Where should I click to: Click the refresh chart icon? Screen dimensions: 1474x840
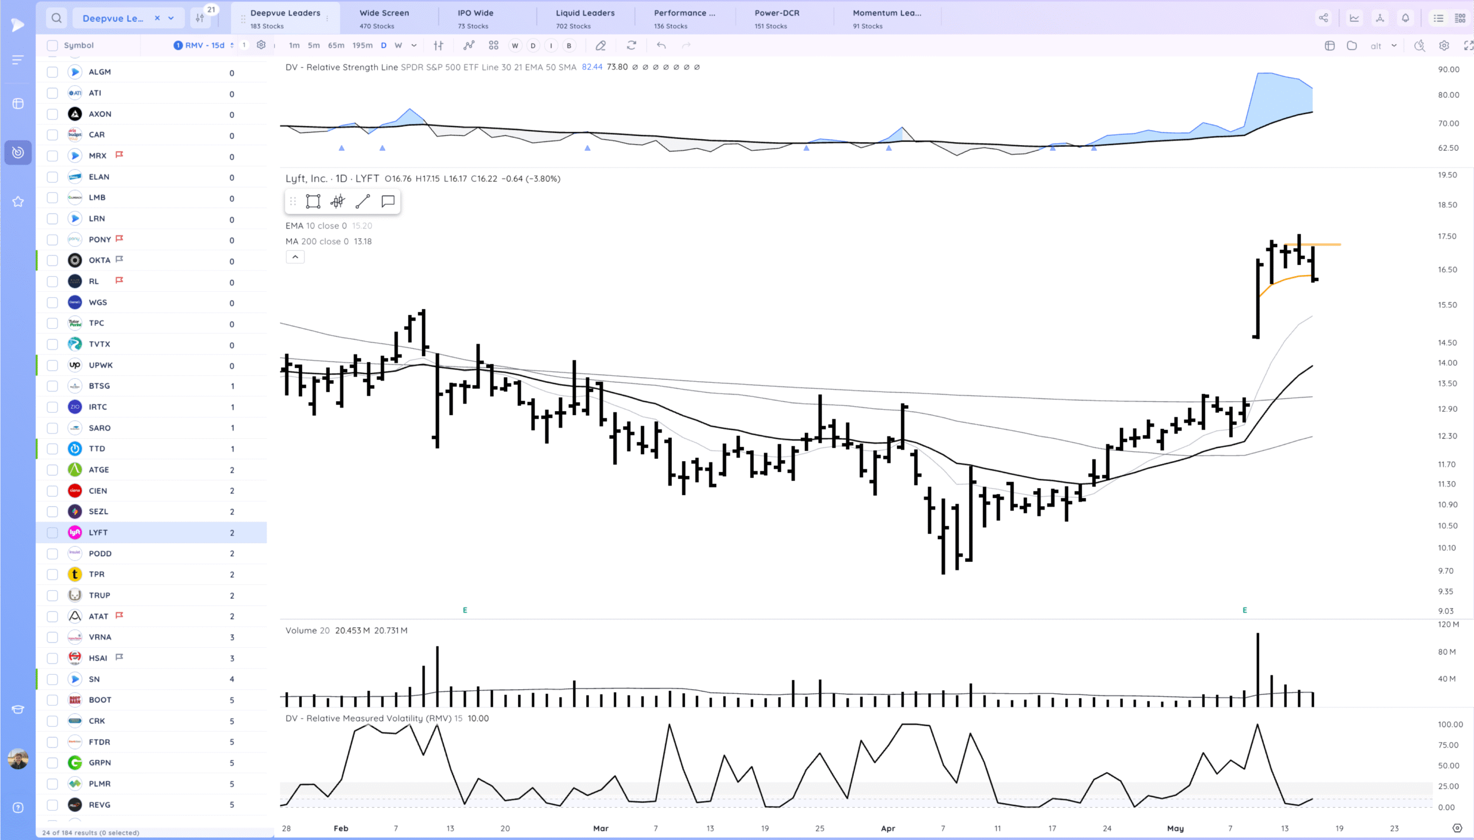coord(632,45)
